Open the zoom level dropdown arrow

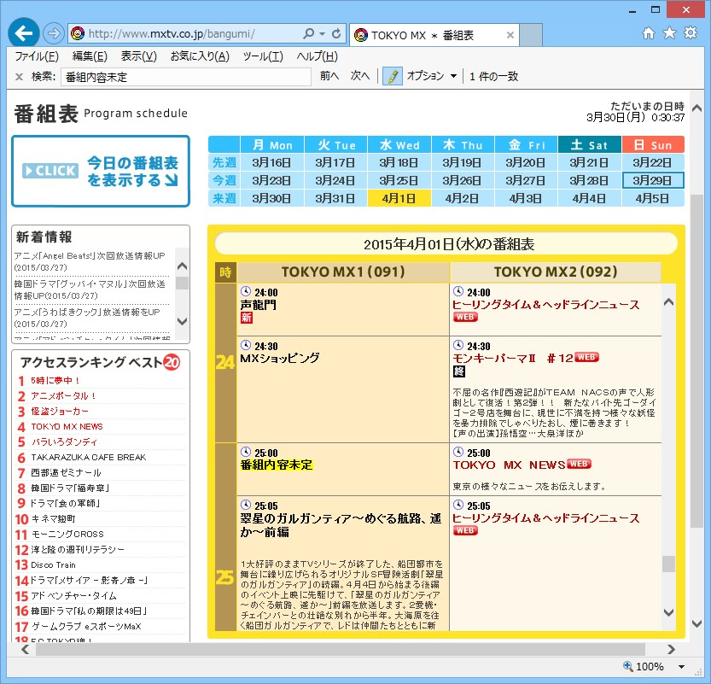point(681,666)
